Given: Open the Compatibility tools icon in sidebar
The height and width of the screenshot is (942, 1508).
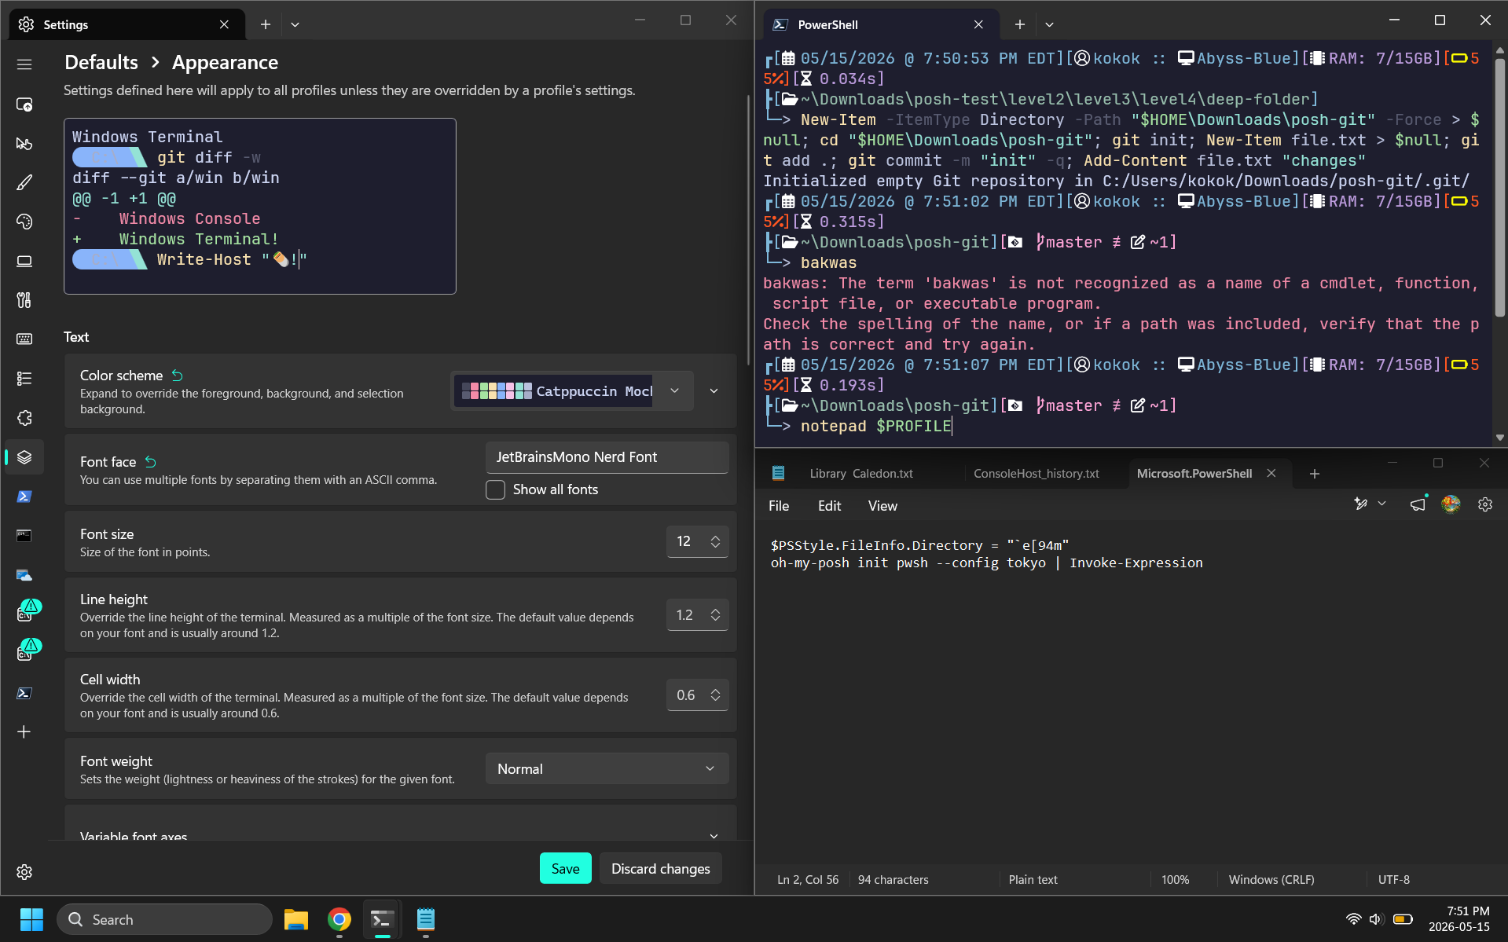Looking at the screenshot, I should pos(24,300).
